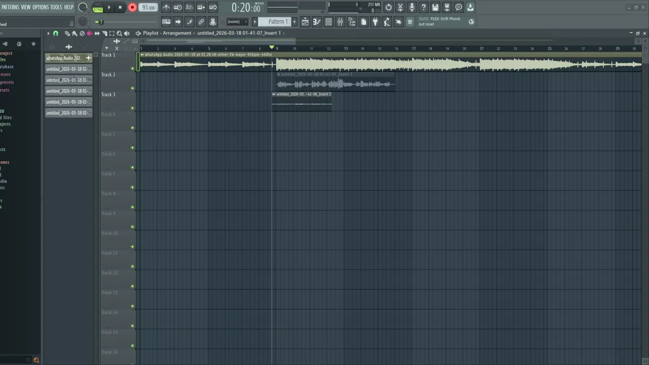The width and height of the screenshot is (649, 365).
Task: Select the pink mute tool in playlist
Action: pyautogui.click(x=90, y=33)
